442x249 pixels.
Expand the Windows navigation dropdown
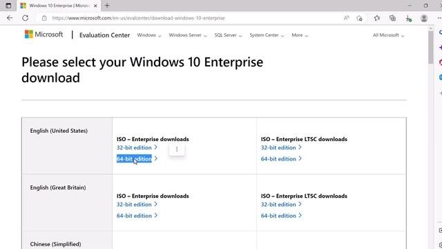(x=149, y=35)
